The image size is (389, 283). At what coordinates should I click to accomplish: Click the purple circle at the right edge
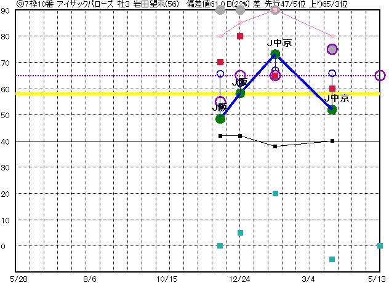(x=380, y=76)
